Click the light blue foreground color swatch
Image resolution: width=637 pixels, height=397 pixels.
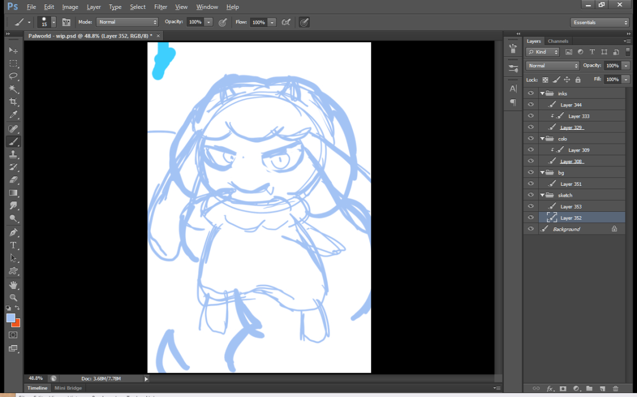click(x=11, y=318)
